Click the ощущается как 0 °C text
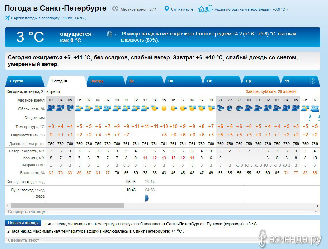Image resolution: width=328 pixels, height=249 pixels. click(x=76, y=37)
